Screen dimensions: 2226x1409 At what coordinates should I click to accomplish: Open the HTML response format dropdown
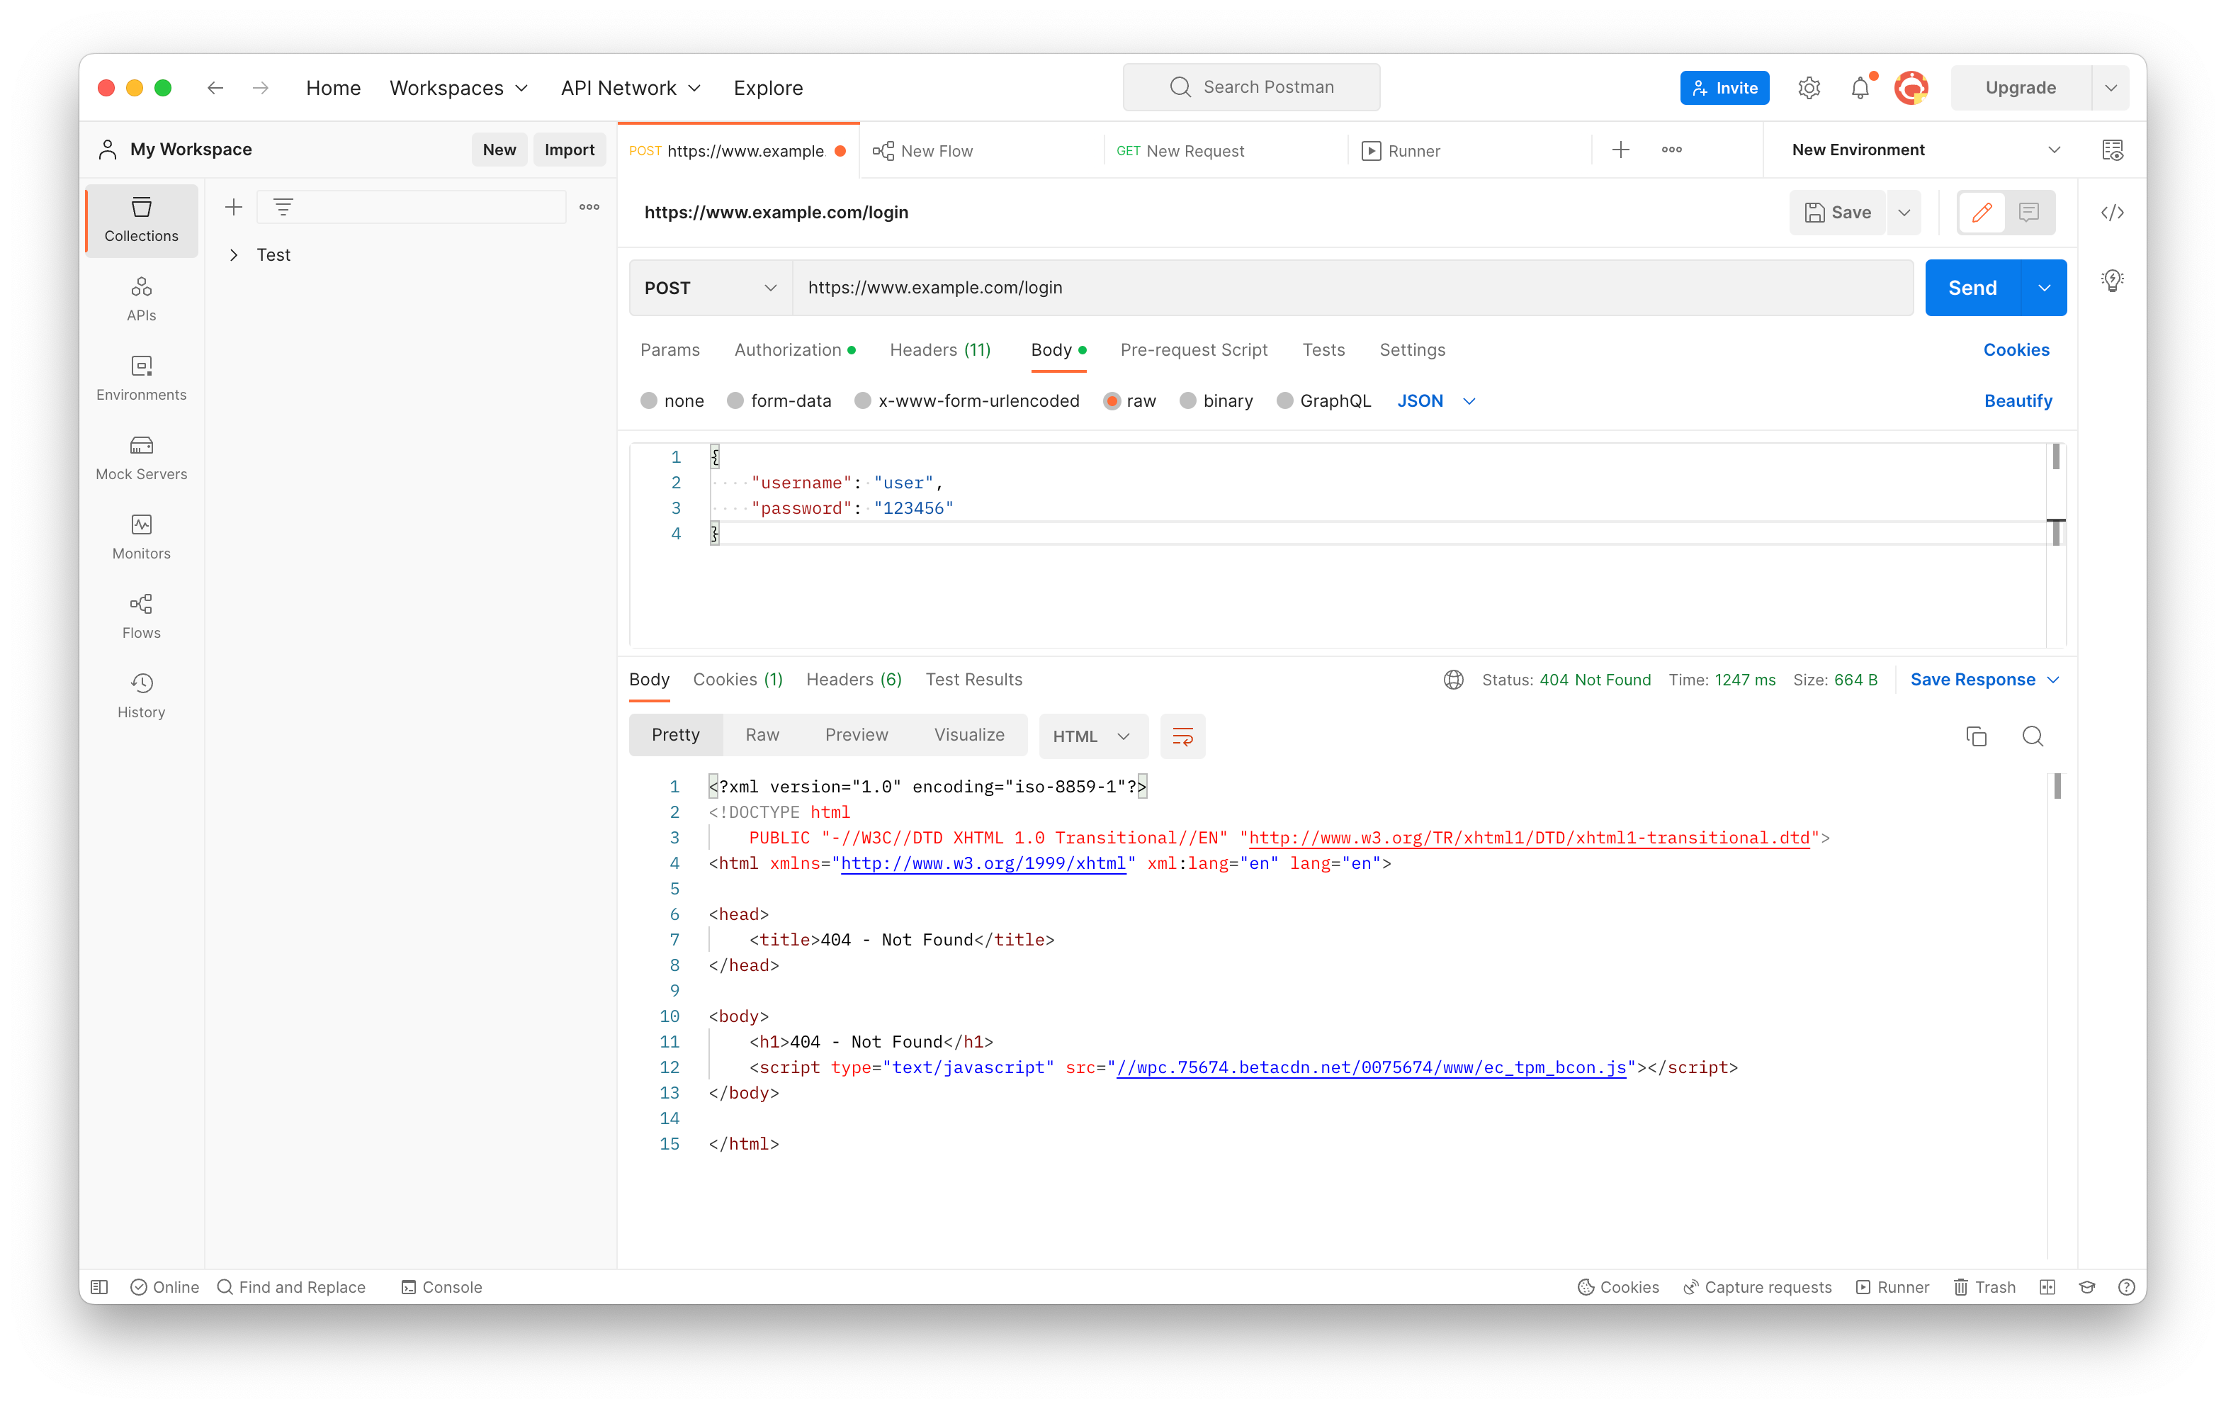tap(1092, 736)
